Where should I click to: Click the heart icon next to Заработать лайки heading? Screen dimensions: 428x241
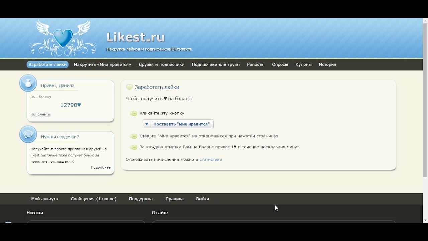click(129, 87)
